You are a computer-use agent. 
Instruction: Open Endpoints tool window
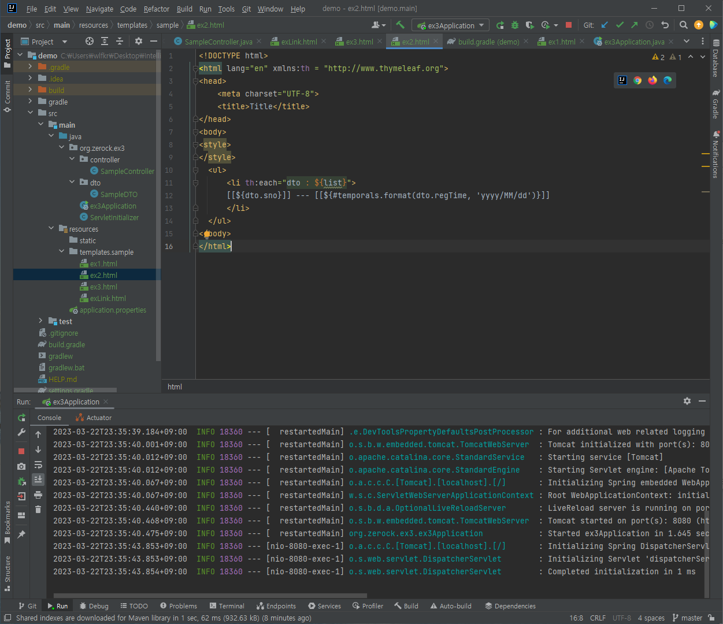tap(276, 606)
